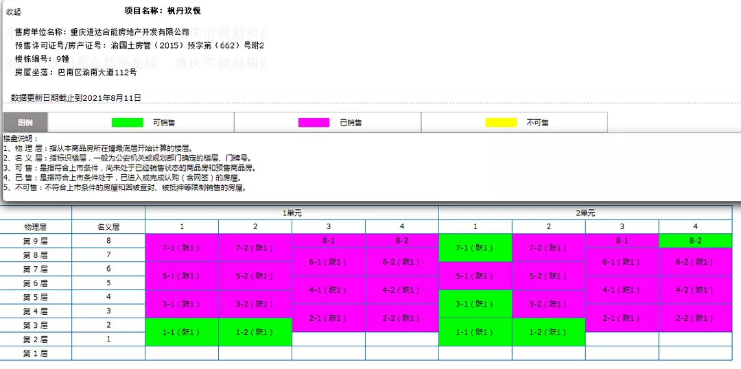
Task: Click the magenta 已销售 legend swatch
Action: point(314,122)
